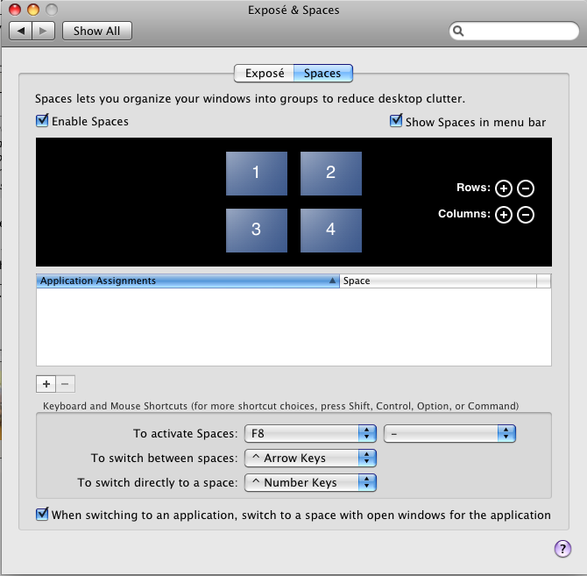Switch to the Exposé tab
This screenshot has height=576, width=587.
coord(265,73)
